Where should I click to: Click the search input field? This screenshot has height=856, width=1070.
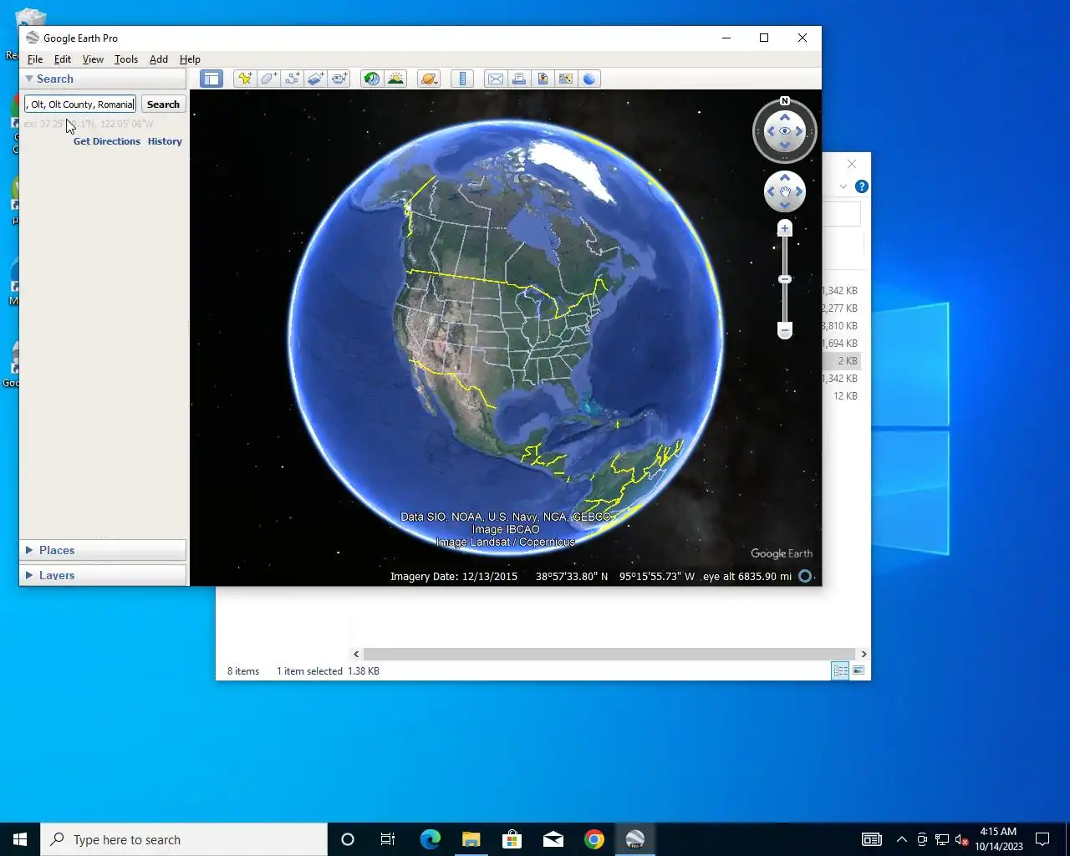tap(80, 104)
